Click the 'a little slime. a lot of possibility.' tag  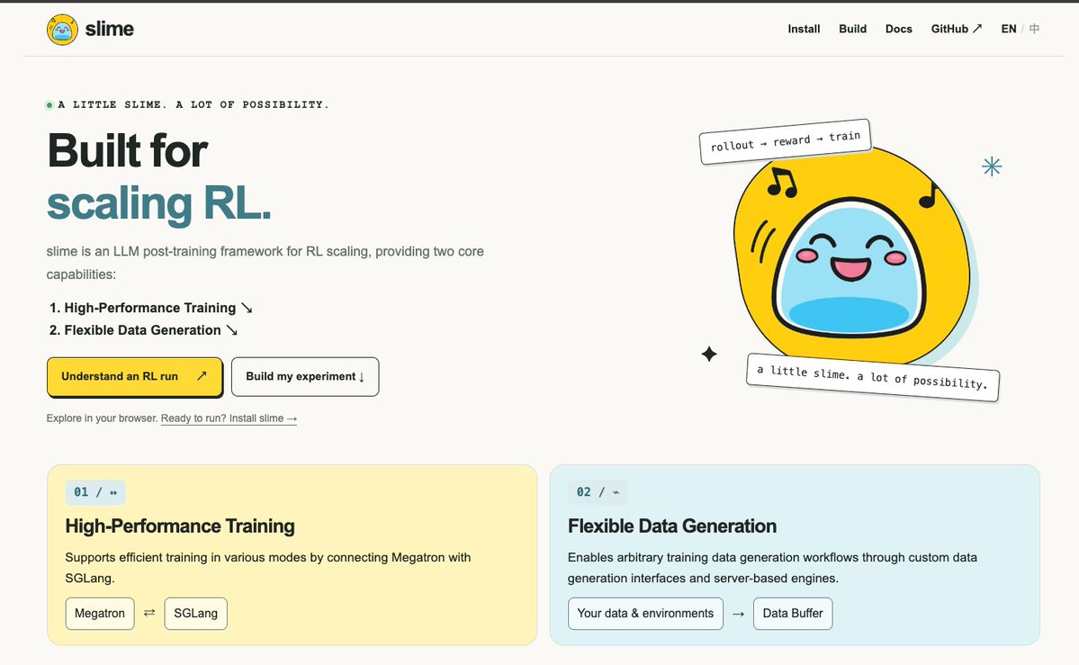(873, 376)
